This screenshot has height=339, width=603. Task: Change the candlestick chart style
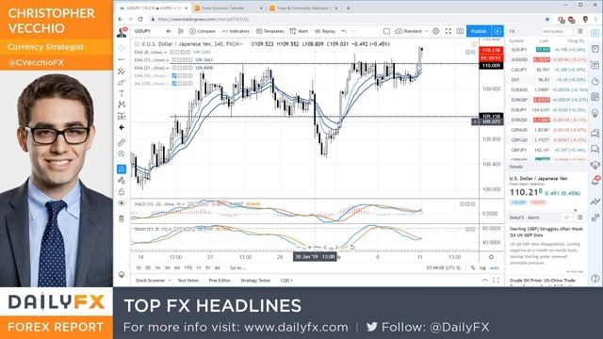tap(180, 31)
